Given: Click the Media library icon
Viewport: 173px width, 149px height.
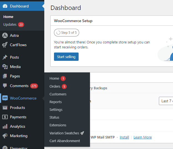Looking at the screenshot, I should (5, 67).
